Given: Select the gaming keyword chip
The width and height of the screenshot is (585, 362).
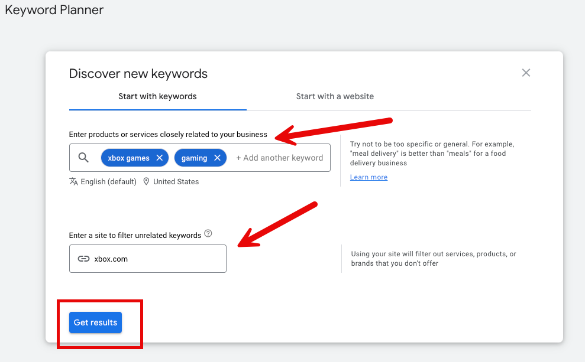Looking at the screenshot, I should coord(195,158).
